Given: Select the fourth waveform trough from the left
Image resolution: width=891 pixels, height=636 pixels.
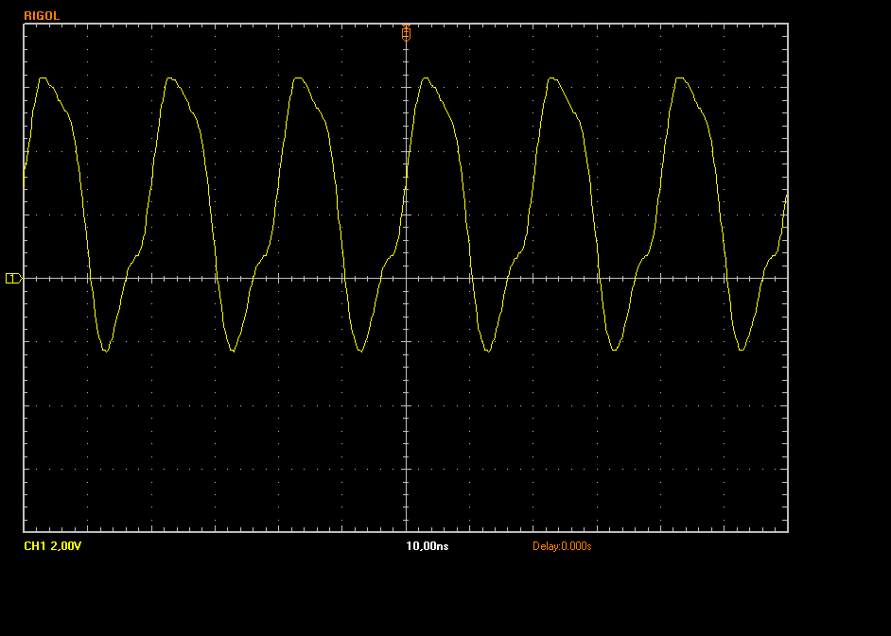Looking at the screenshot, I should 488,351.
